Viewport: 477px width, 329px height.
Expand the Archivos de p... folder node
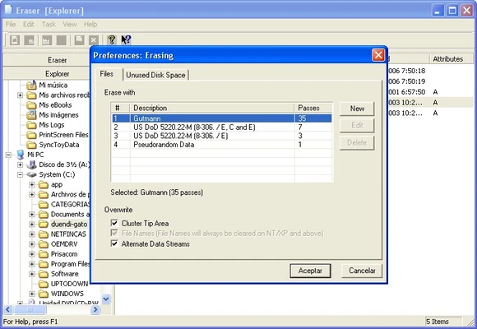[x=32, y=194]
